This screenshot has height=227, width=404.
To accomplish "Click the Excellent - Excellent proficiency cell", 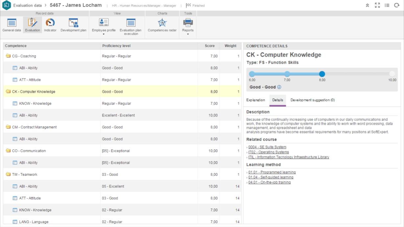I will [x=149, y=115].
